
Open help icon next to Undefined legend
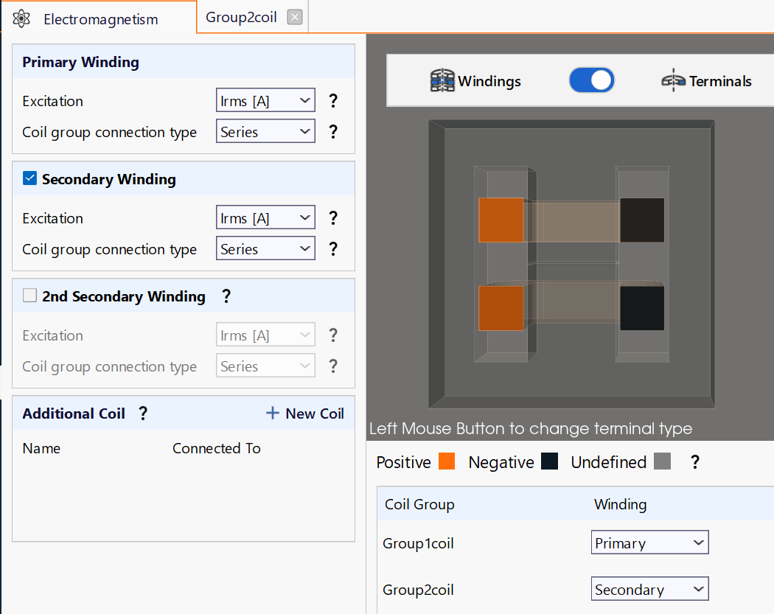click(x=695, y=462)
